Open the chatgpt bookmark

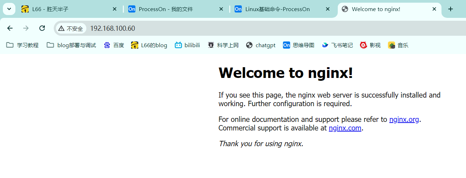[x=261, y=45]
